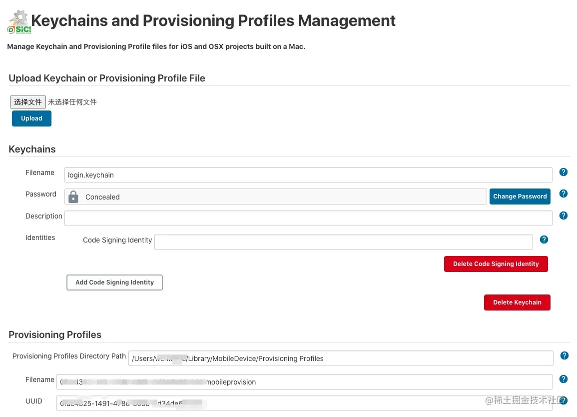Select the provisioning profile UUID field
Viewport: 577px width, 417px height.
pyautogui.click(x=304, y=403)
